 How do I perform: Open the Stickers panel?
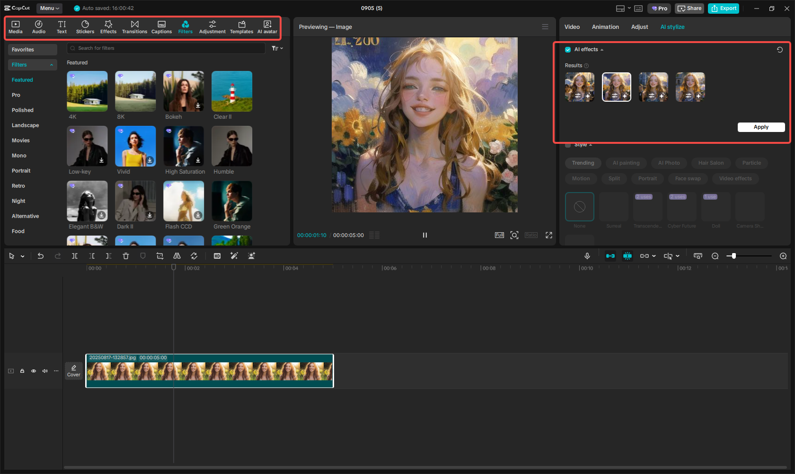point(85,27)
